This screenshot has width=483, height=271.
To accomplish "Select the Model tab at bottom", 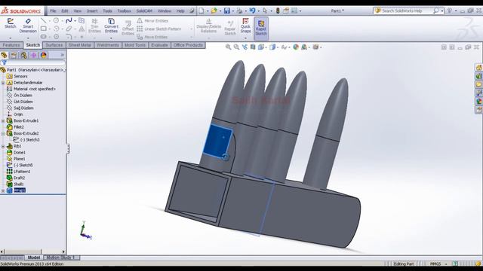I will pos(34,257).
